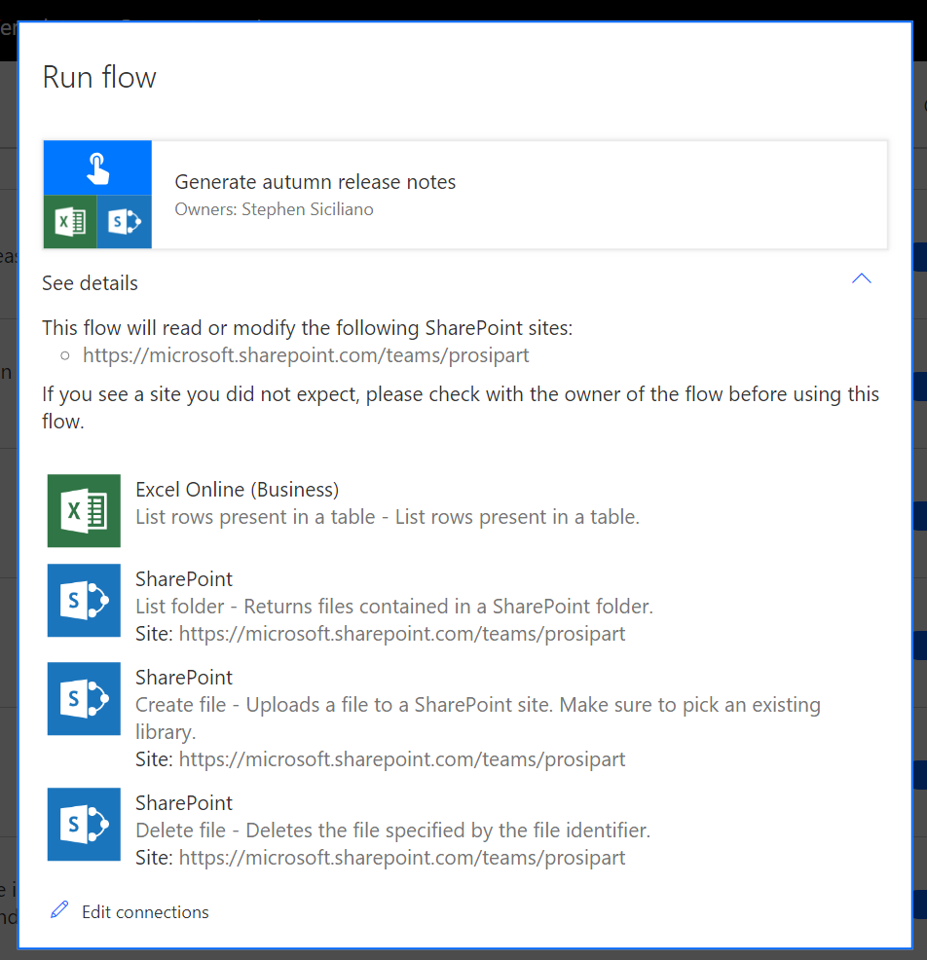The image size is (927, 960).
Task: Collapse the details section using the chevron
Action: pos(861,278)
